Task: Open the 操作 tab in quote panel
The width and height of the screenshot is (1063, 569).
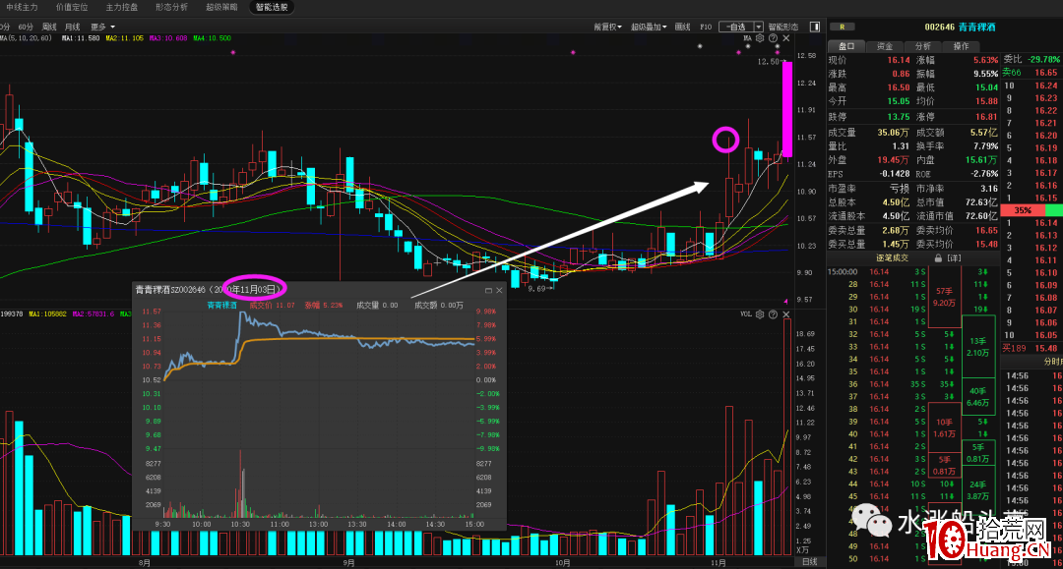Action: [961, 46]
